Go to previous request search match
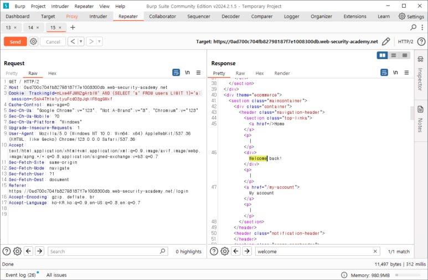 (x=28, y=251)
